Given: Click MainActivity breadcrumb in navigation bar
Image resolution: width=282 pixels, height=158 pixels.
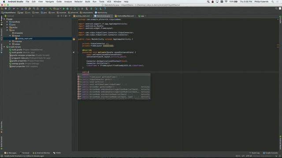Looking at the screenshot, I should tap(101, 13).
